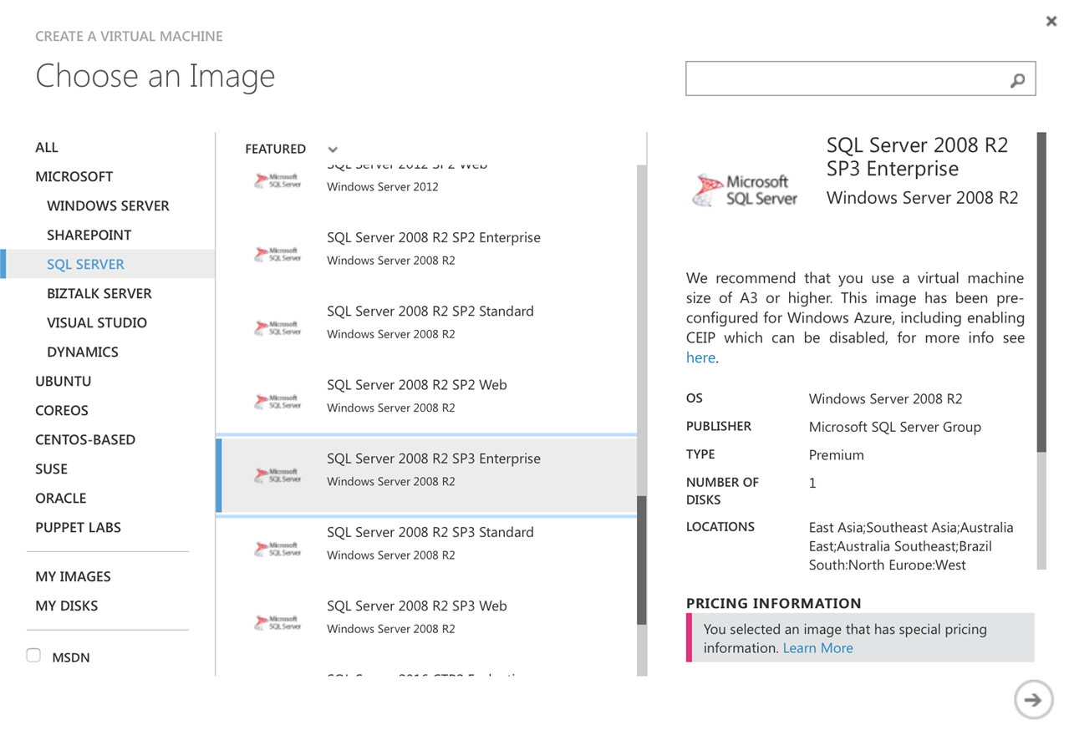Viewport: 1069px width, 745px height.
Task: Click the Windows Server 2012 image logo
Action: coord(278,180)
